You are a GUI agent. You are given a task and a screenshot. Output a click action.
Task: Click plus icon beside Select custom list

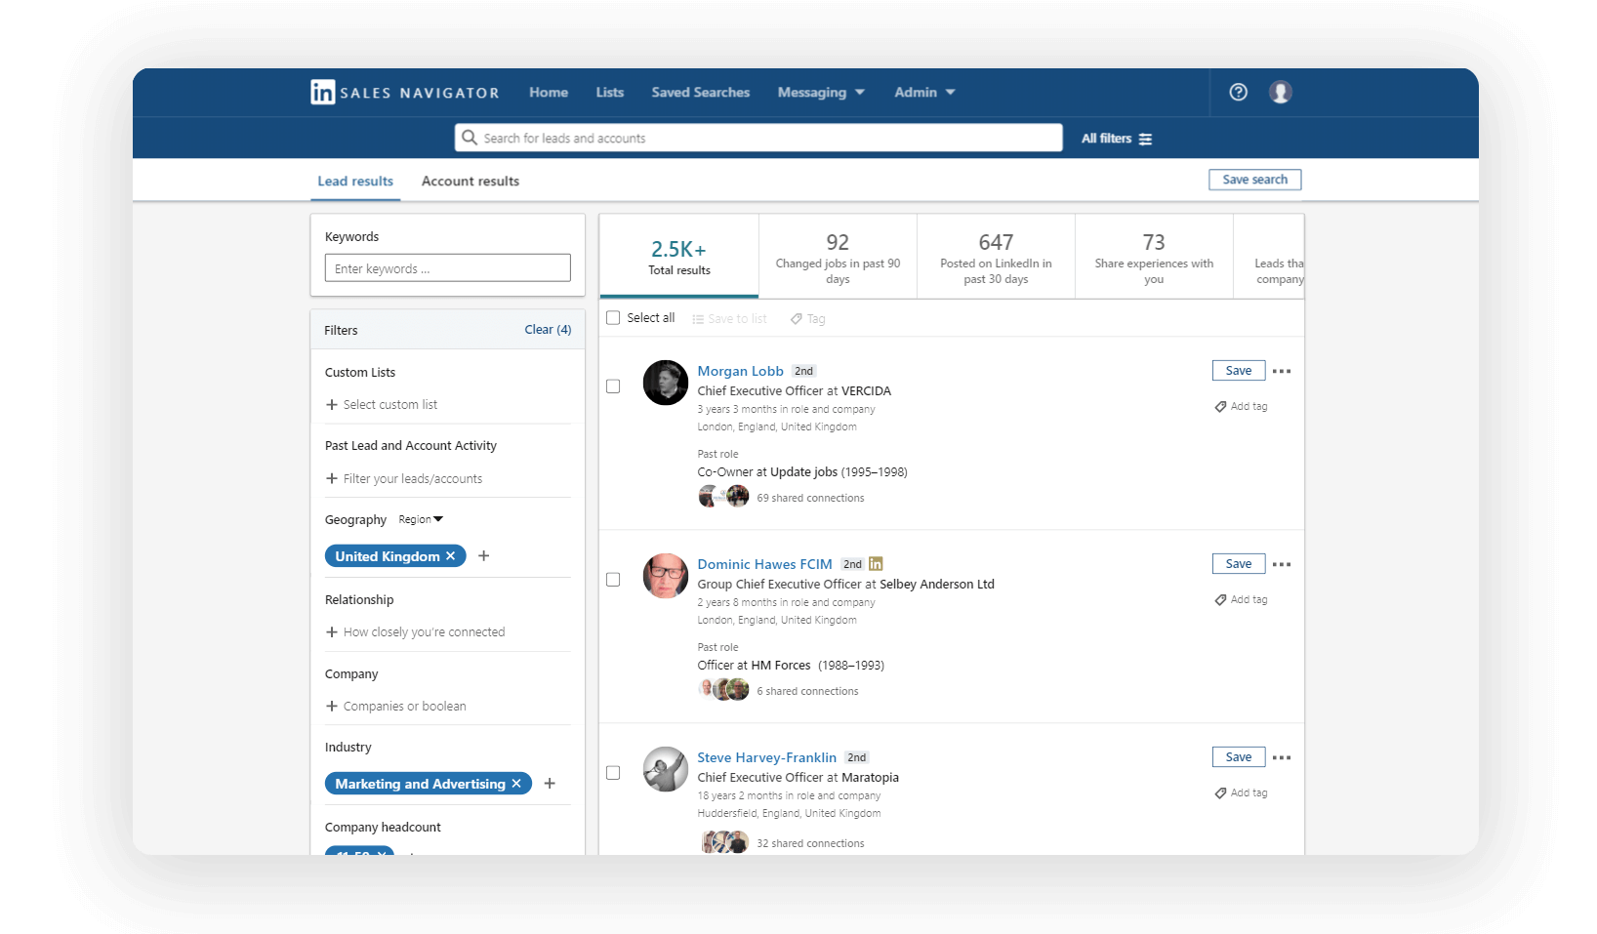click(332, 405)
